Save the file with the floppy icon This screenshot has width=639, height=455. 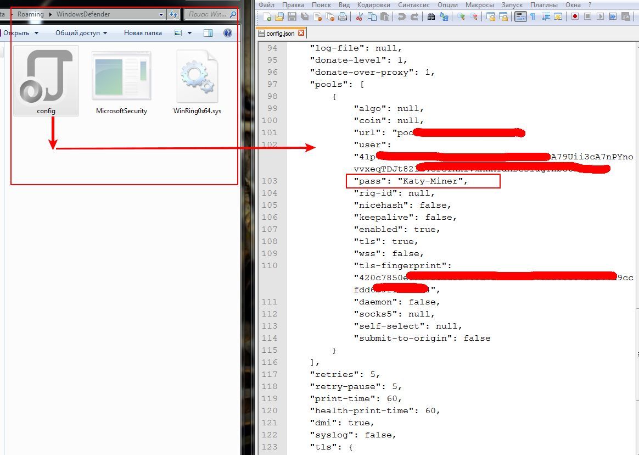pos(292,16)
